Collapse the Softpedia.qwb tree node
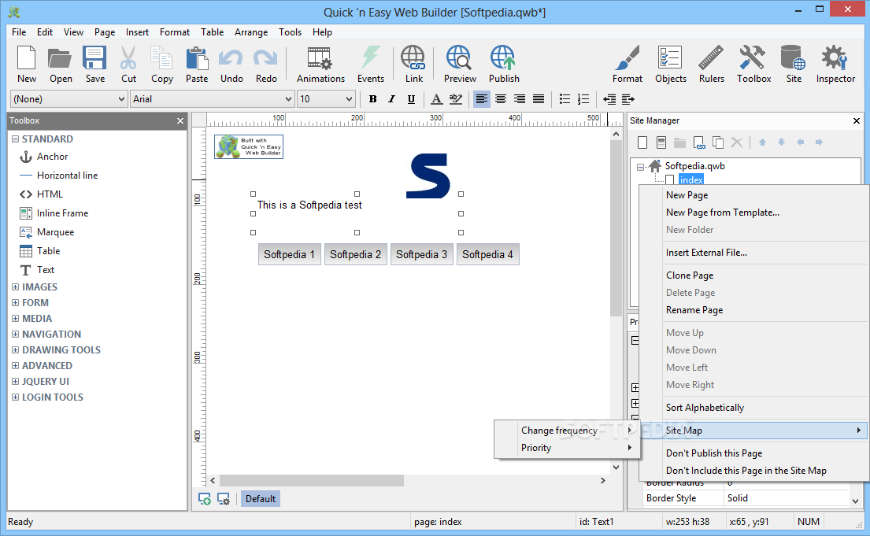This screenshot has width=870, height=536. point(640,166)
